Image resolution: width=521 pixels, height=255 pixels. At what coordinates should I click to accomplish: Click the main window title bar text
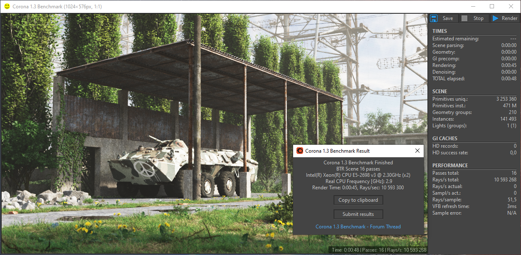[x=57, y=7]
